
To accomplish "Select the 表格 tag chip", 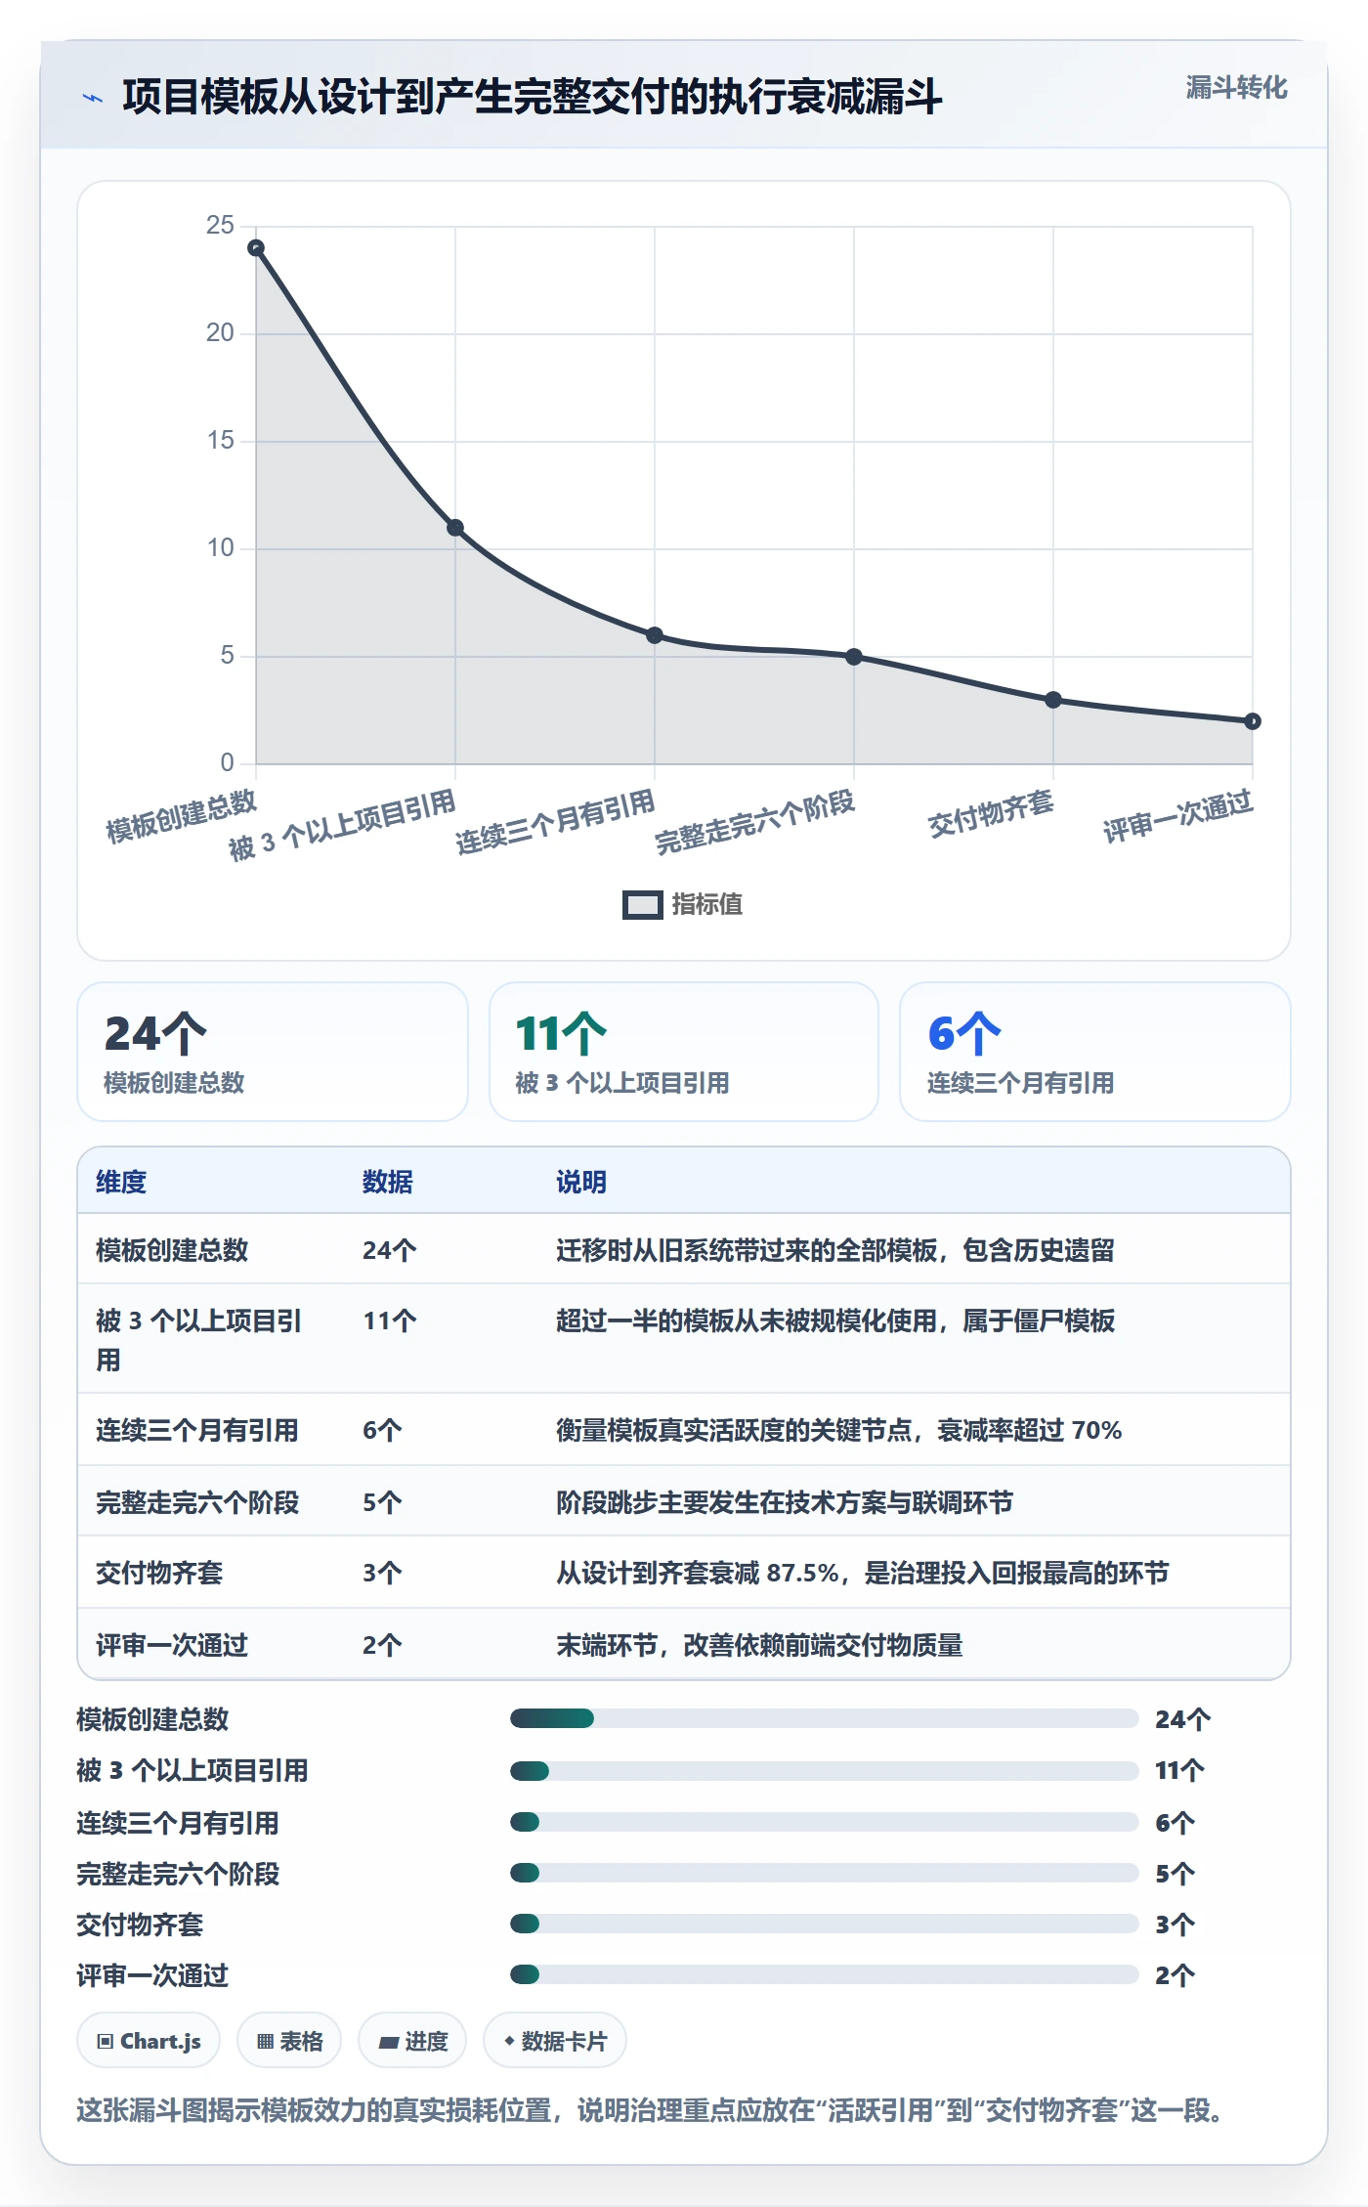I will pos(289,2041).
